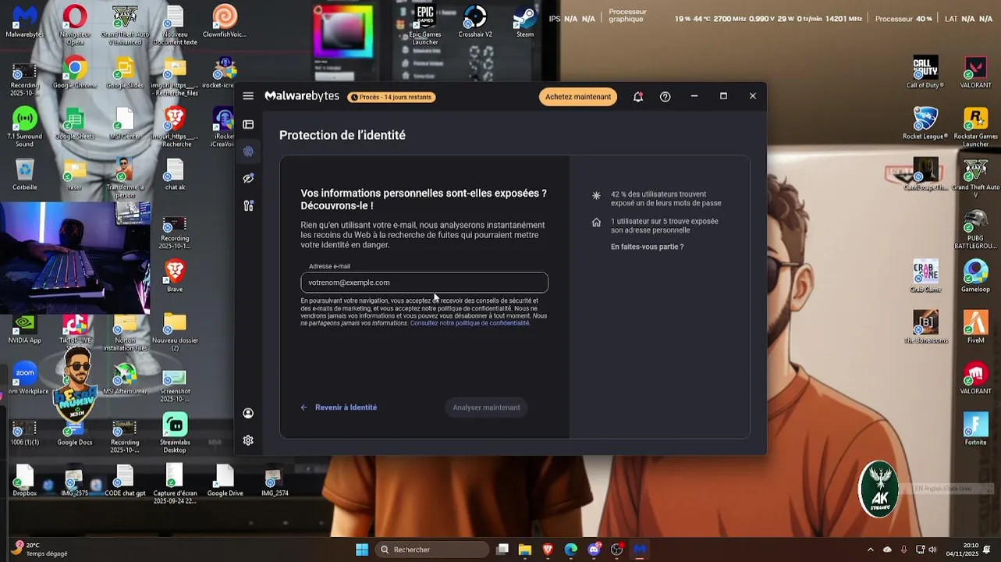Image resolution: width=1001 pixels, height=562 pixels.
Task: Open Task View on the taskbar
Action: pos(502,550)
